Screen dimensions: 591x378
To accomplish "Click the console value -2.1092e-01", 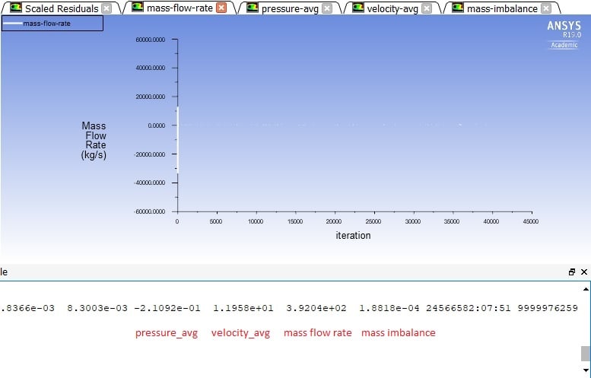I will tap(167, 308).
